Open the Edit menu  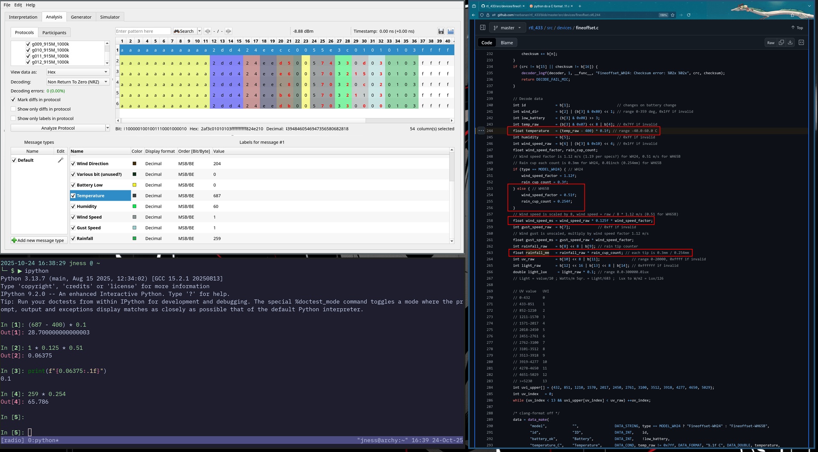tap(18, 5)
